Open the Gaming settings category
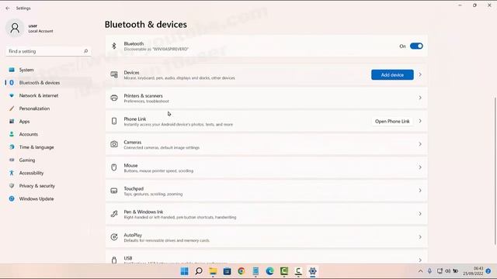This screenshot has height=279, width=497. click(x=47, y=160)
